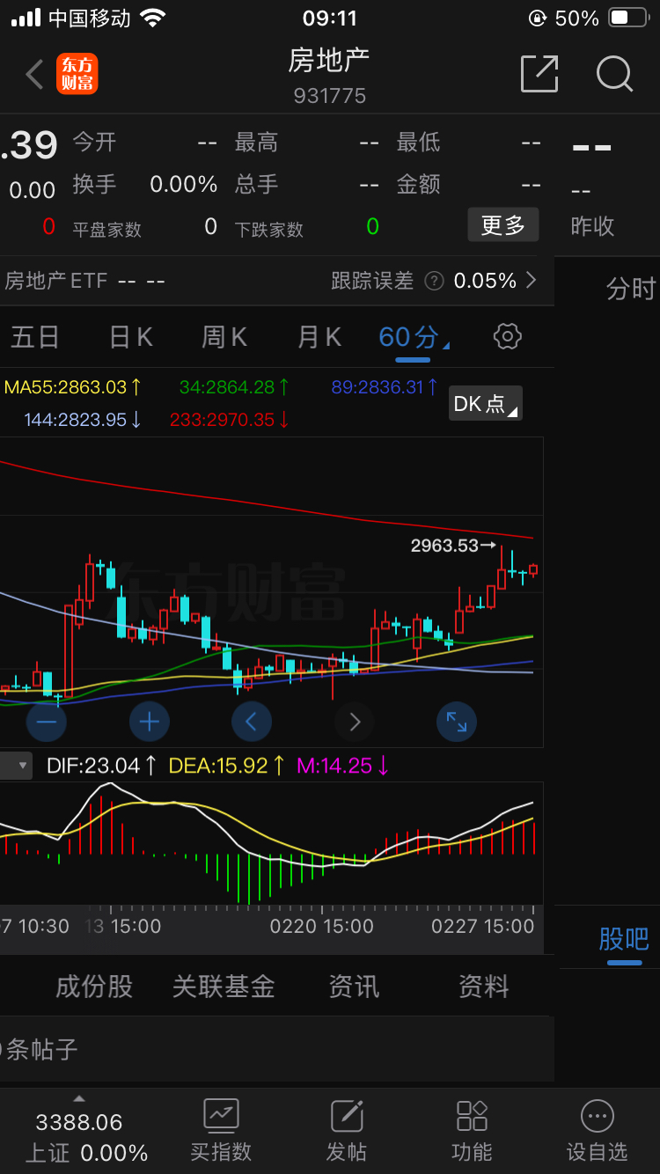Tap the 0220 15:00 time axis label

point(322,926)
